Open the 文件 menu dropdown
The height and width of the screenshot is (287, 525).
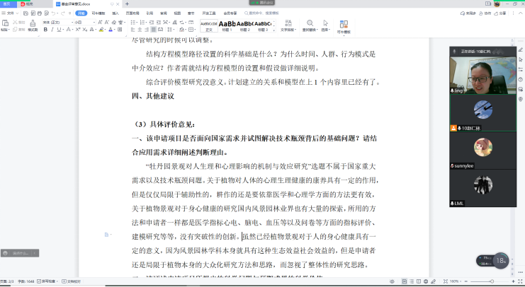[11, 13]
